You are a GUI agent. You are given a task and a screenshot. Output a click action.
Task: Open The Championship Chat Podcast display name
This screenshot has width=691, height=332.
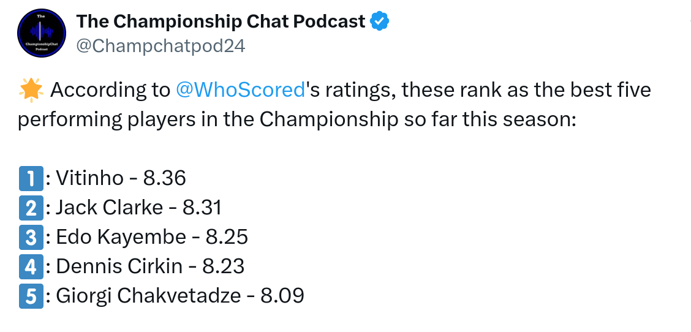221,21
